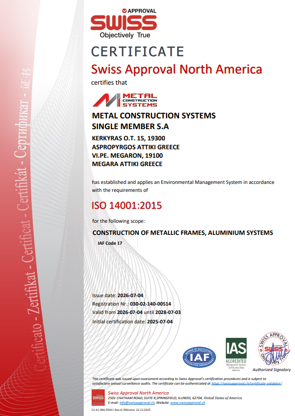Click registration number '030-02-140-00514'

click(x=150, y=304)
